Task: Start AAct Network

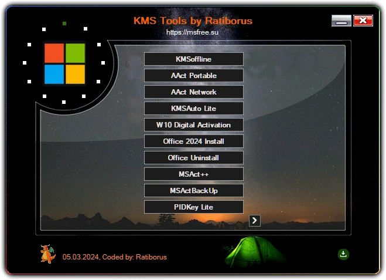Action: click(194, 92)
